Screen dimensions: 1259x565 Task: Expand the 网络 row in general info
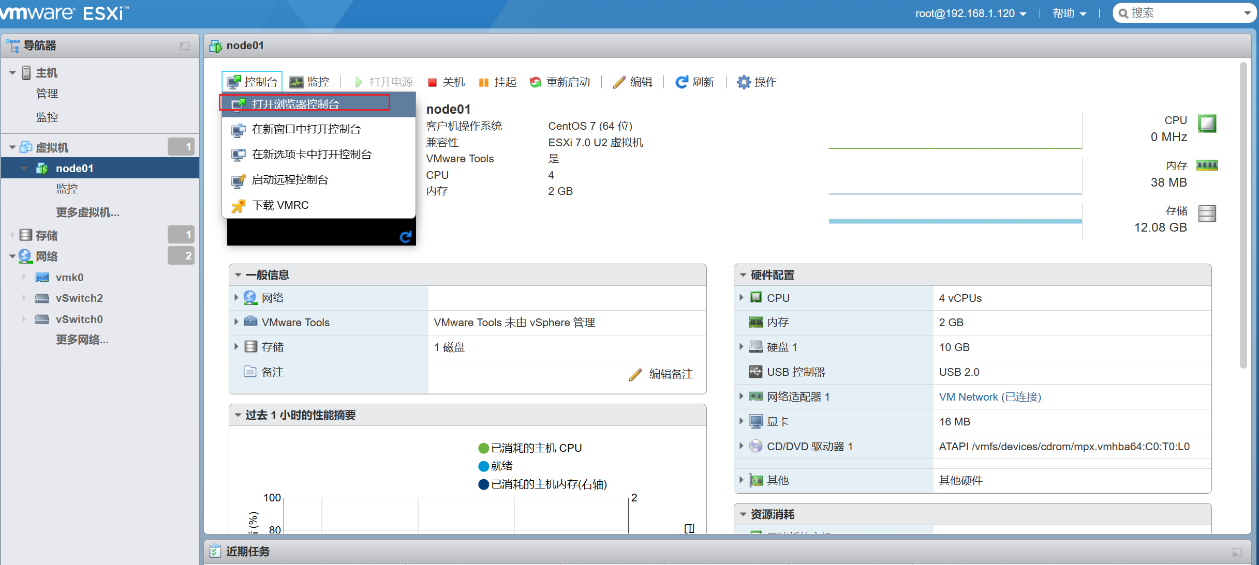pos(236,298)
